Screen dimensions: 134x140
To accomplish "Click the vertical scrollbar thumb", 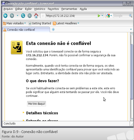I will (x=132, y=72).
